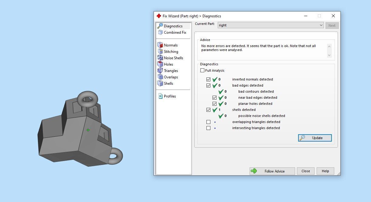Enable the Full Analysis checkbox
This screenshot has height=202, width=371.
202,70
